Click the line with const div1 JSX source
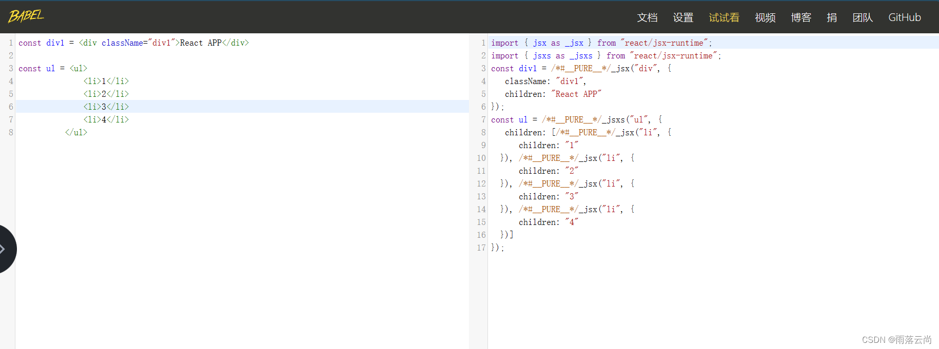 pyautogui.click(x=133, y=43)
